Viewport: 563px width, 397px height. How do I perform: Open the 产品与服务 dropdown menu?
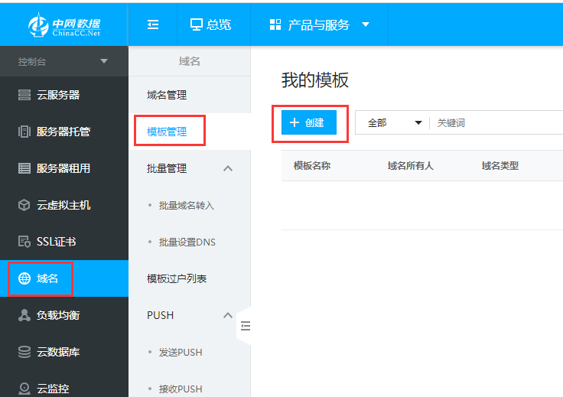pyautogui.click(x=319, y=24)
